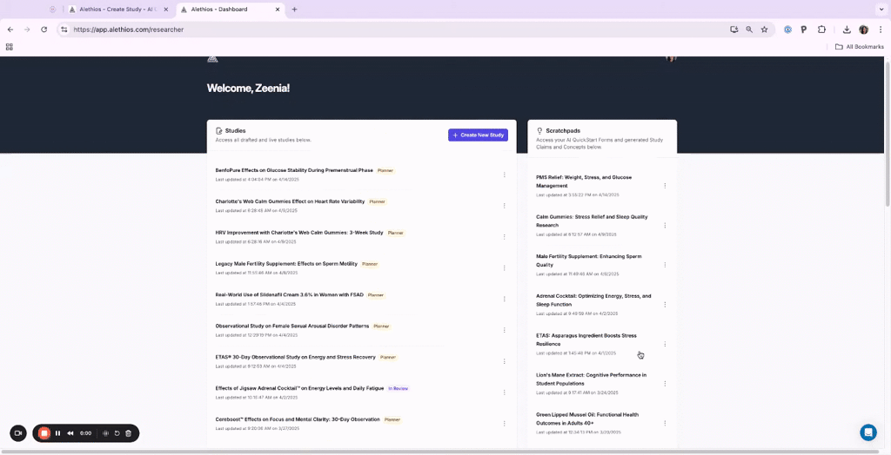Open Cereboost Effects on Focus study
The image size is (891, 455).
click(x=298, y=419)
